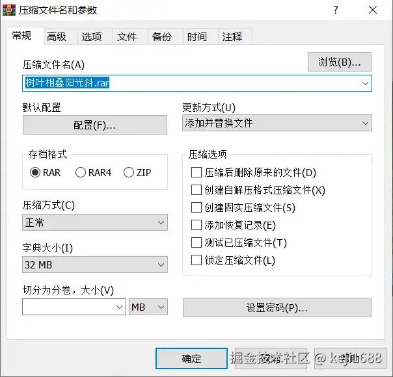This screenshot has width=393, height=377.
Task: Select the ZIP archive format
Action: pos(129,172)
